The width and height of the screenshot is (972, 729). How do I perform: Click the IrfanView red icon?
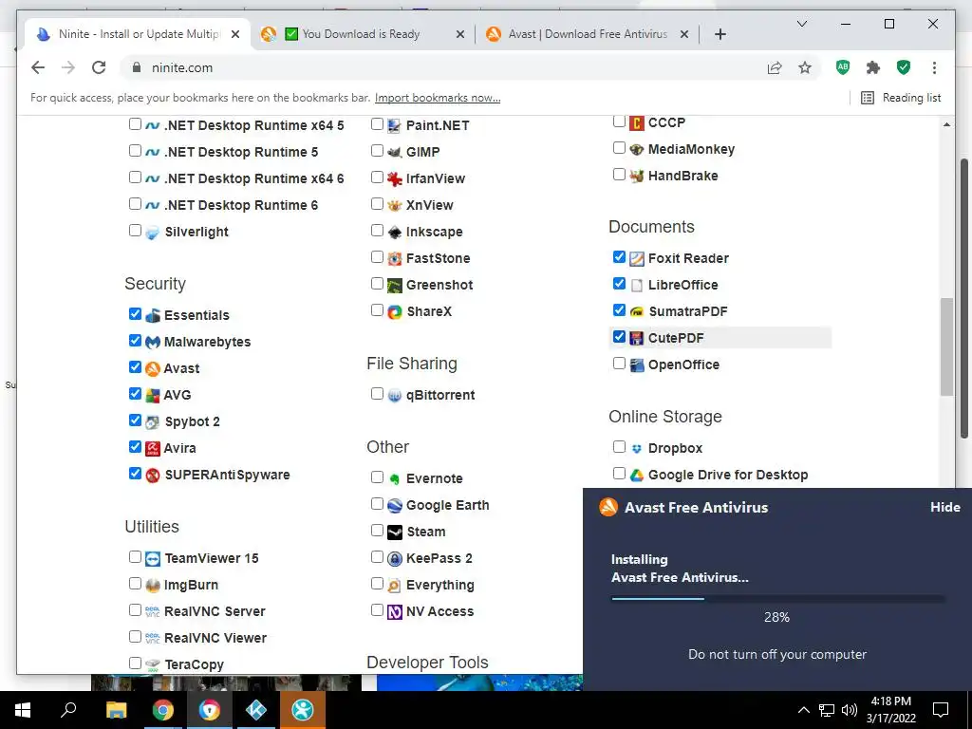pyautogui.click(x=395, y=179)
